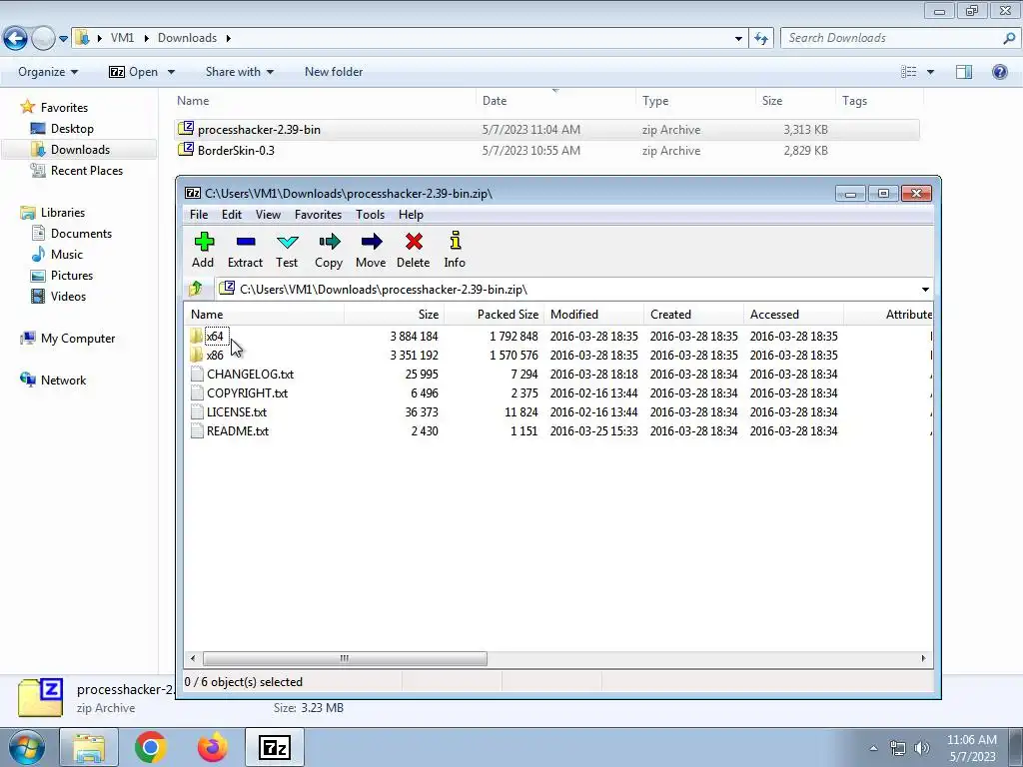This screenshot has height=767, width=1023.
Task: Open the Organize dropdown menu
Action: point(48,72)
